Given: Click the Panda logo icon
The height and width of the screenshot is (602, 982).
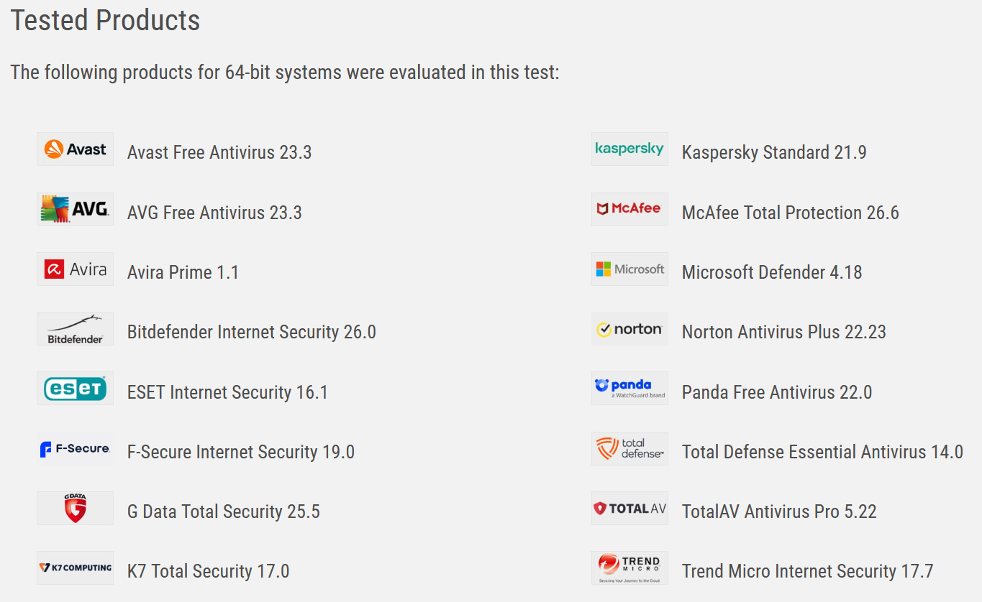Looking at the screenshot, I should pyautogui.click(x=629, y=389).
